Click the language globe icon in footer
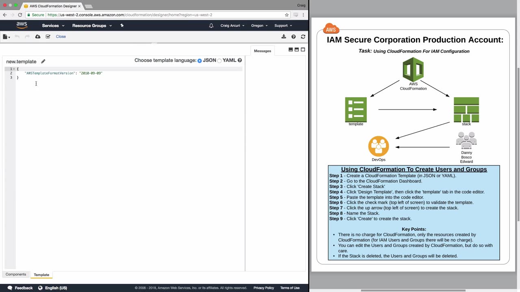 [40, 288]
